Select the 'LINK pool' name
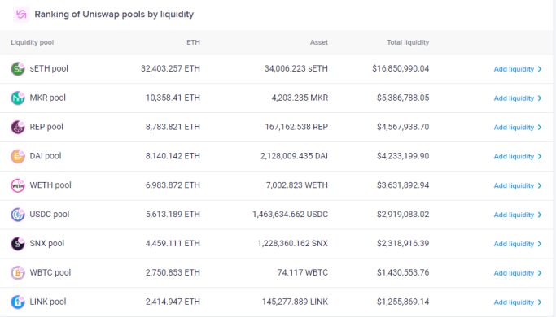556x317 pixels. 48,302
